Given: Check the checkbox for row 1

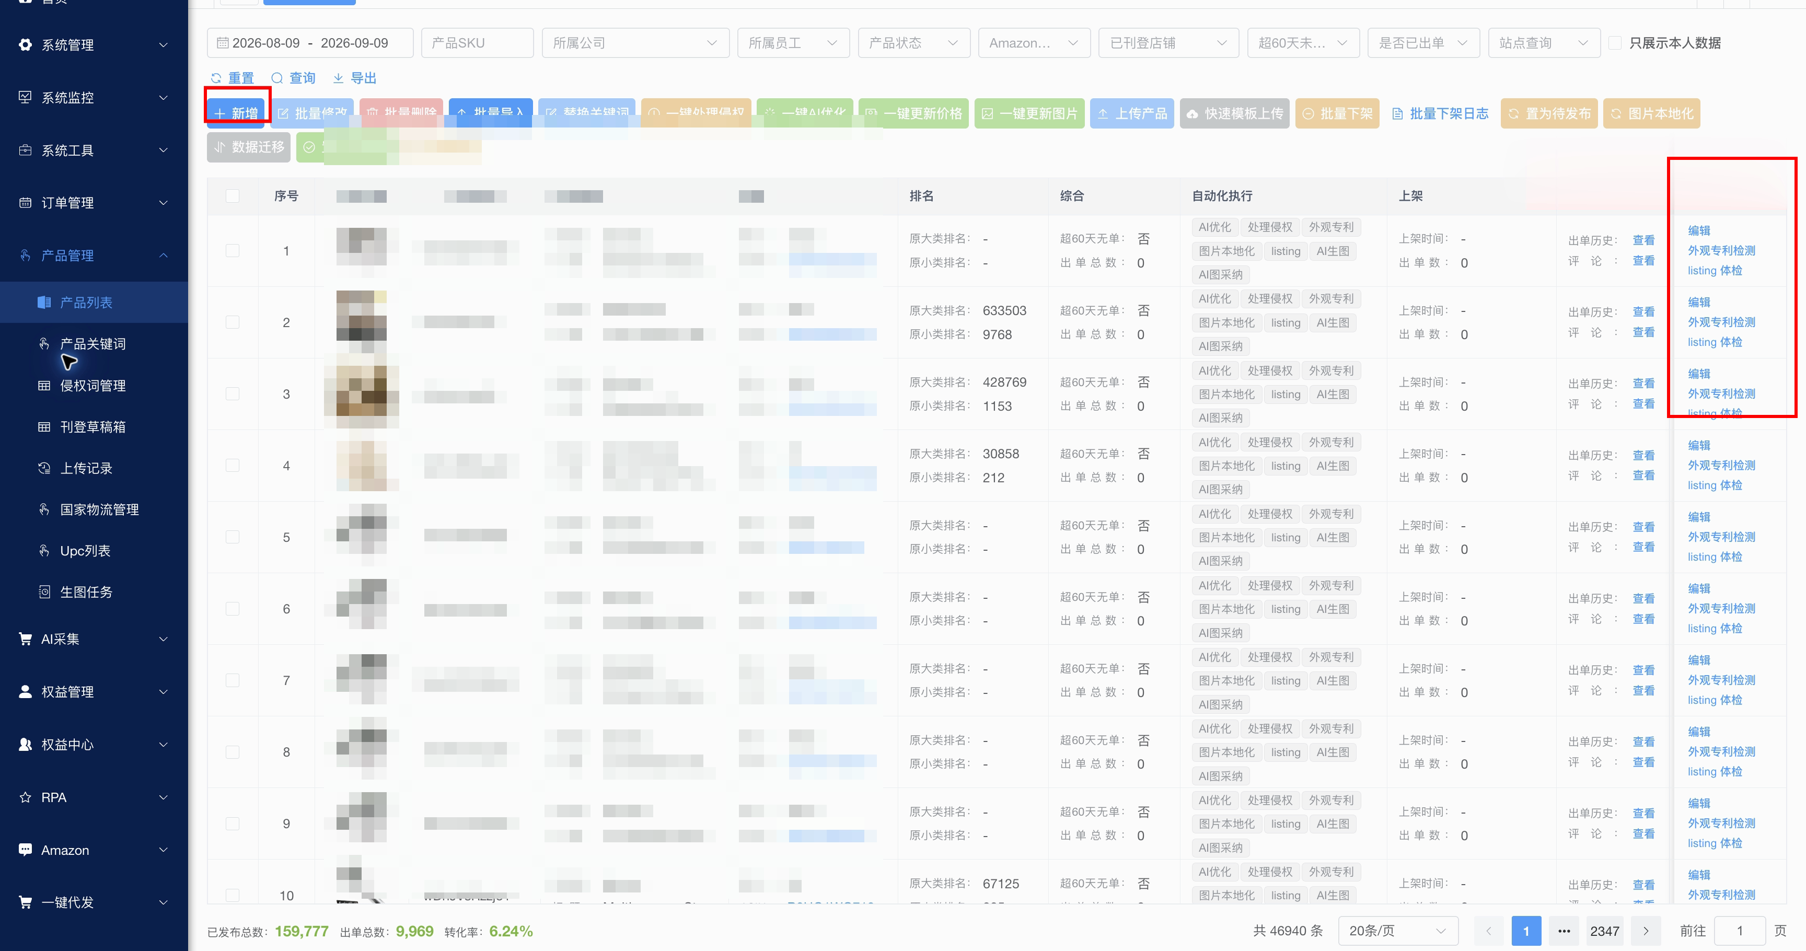Looking at the screenshot, I should coord(233,251).
